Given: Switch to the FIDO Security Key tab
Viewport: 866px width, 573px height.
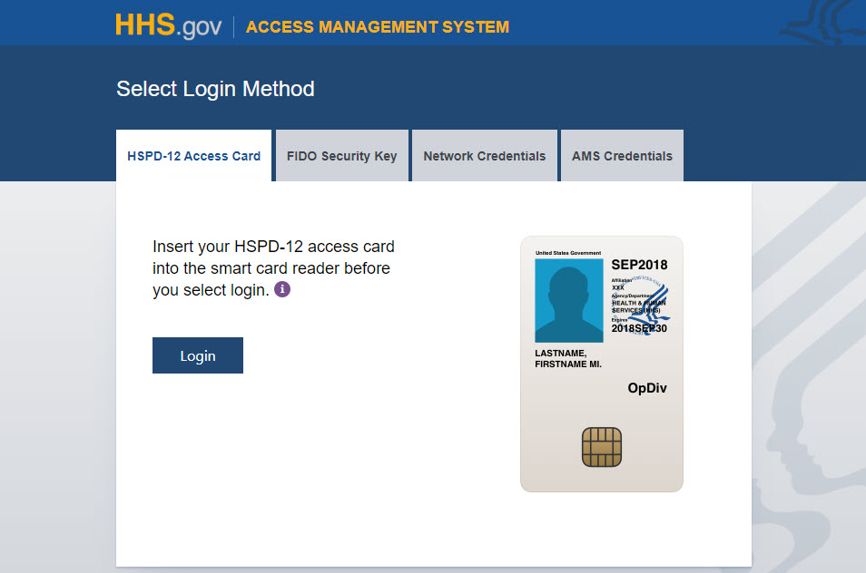Looking at the screenshot, I should (x=341, y=156).
